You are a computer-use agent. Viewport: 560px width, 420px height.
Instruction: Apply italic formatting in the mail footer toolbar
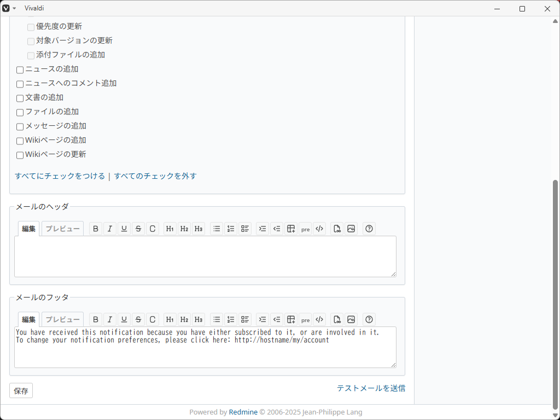coord(110,319)
